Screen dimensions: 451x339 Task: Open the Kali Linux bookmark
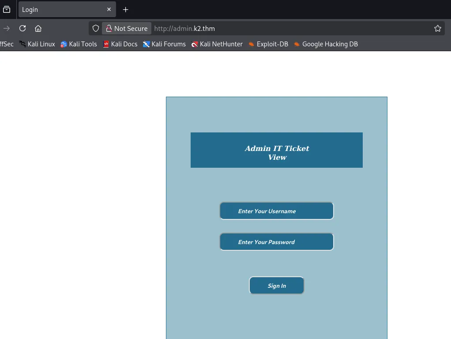click(x=37, y=44)
